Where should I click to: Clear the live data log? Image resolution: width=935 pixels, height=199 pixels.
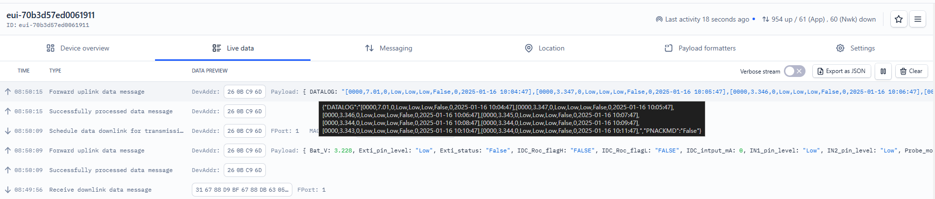tap(911, 71)
